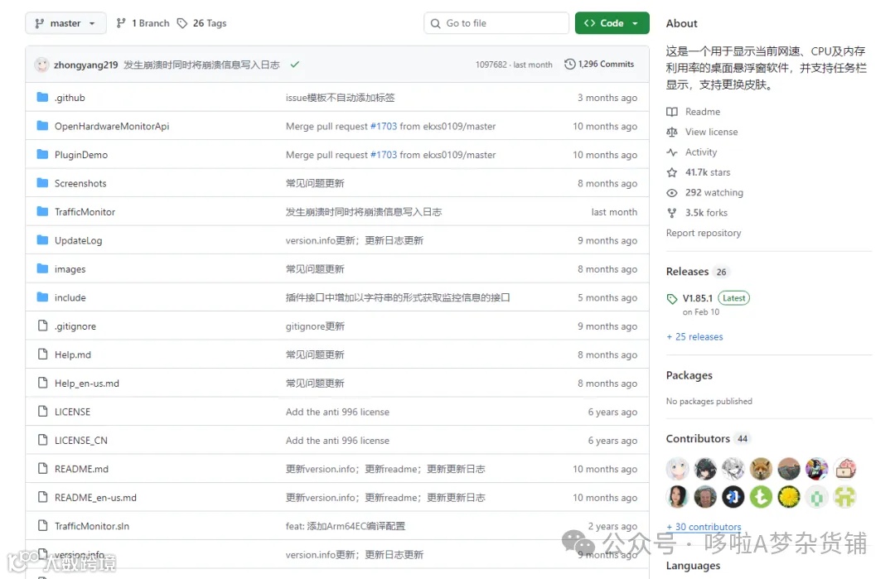The height and width of the screenshot is (579, 895).
Task: Click the star icon in About
Action: pyautogui.click(x=672, y=172)
